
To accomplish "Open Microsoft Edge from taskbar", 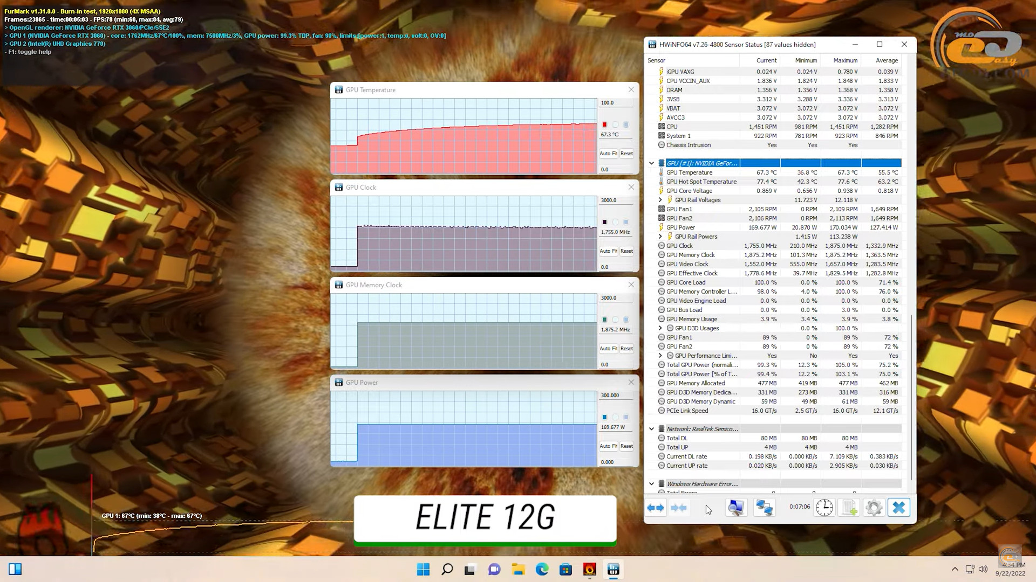I will click(542, 569).
